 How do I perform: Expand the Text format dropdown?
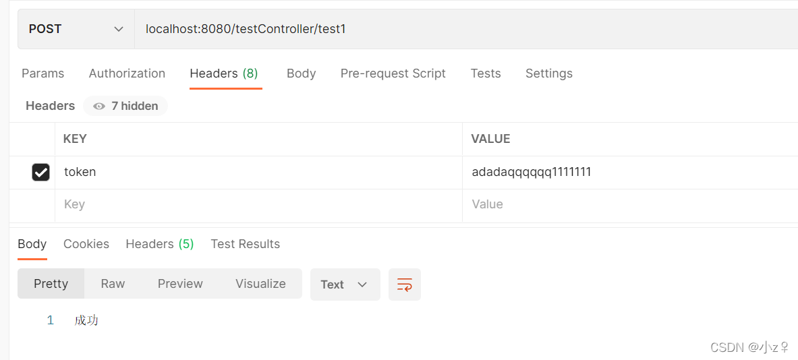(345, 284)
